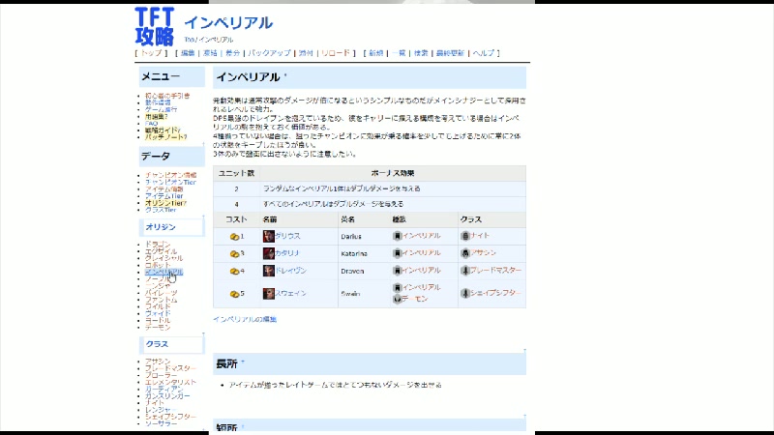Open クラスTier in the sidebar data list
Image resolution: width=774 pixels, height=435 pixels.
tap(161, 210)
